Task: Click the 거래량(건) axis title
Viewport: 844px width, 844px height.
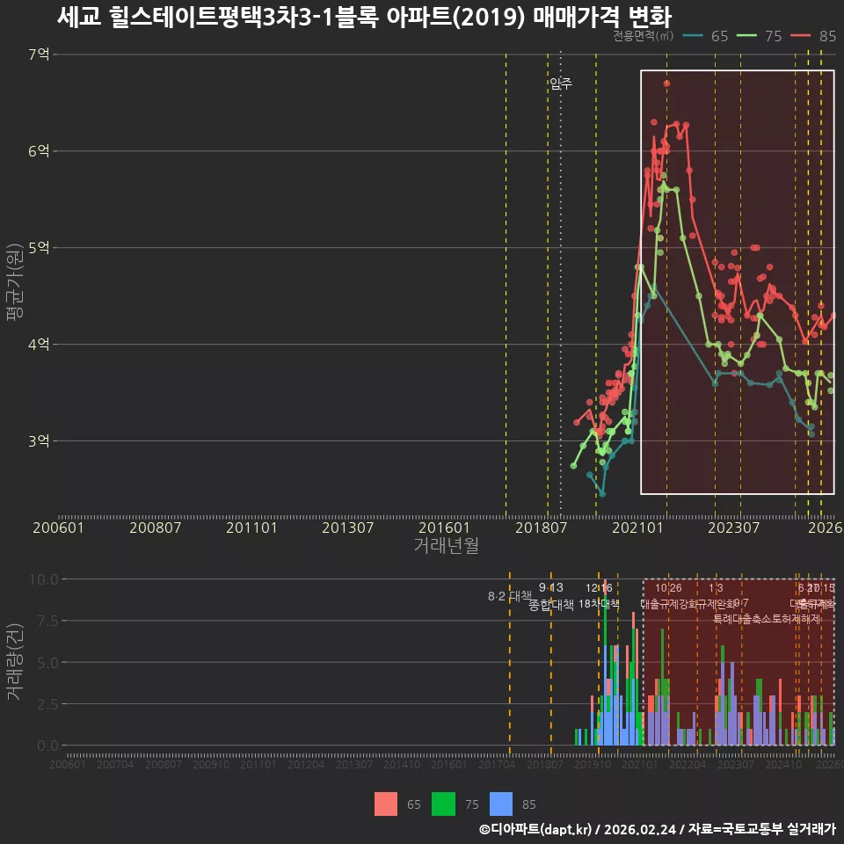Action: click(15, 661)
